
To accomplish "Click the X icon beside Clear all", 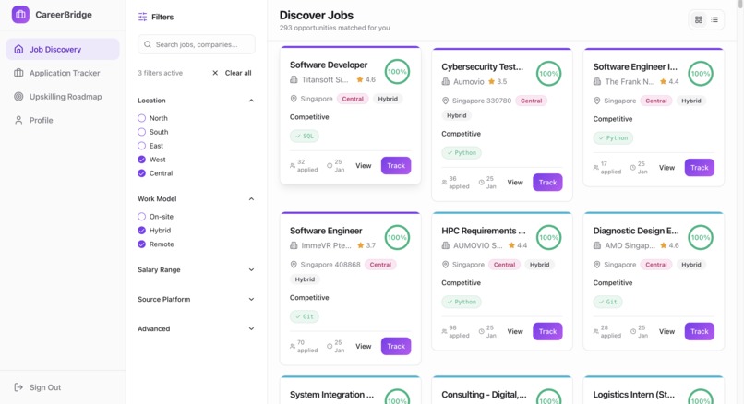I will [215, 73].
